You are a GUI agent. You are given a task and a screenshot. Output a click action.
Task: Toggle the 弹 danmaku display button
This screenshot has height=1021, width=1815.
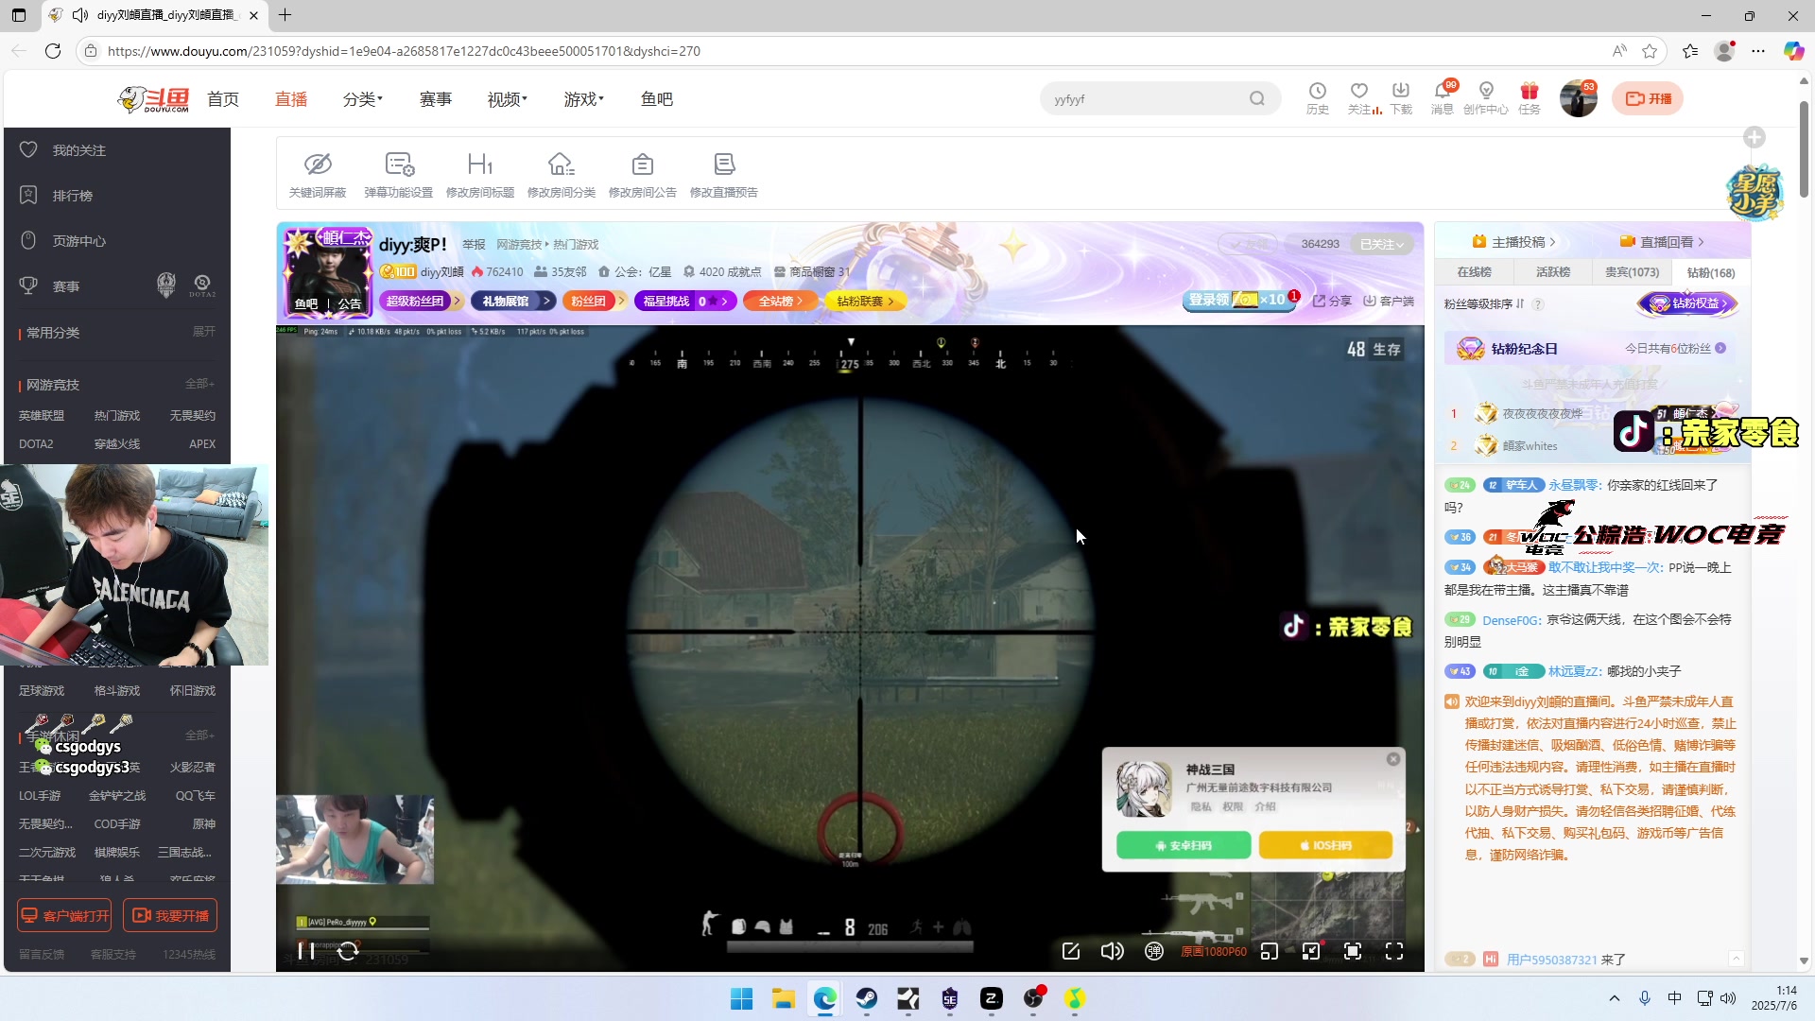[1154, 951]
